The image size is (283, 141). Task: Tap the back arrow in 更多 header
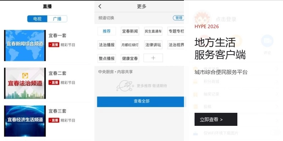[100, 6]
